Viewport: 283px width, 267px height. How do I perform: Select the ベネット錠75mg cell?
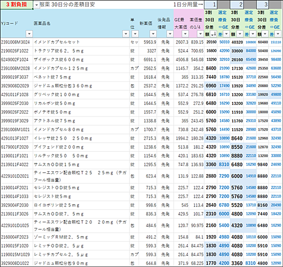[x=81, y=77]
